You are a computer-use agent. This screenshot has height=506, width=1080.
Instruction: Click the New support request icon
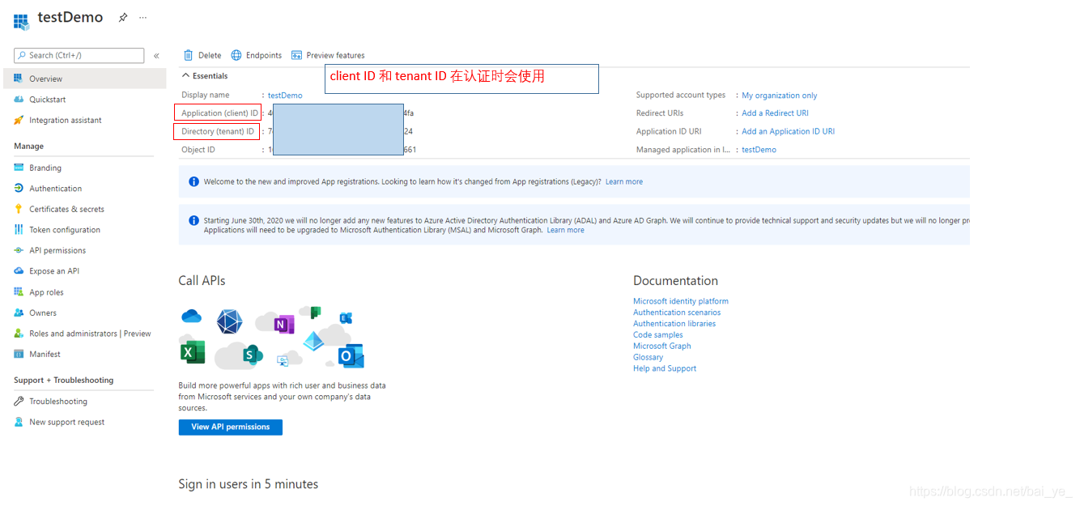click(19, 422)
